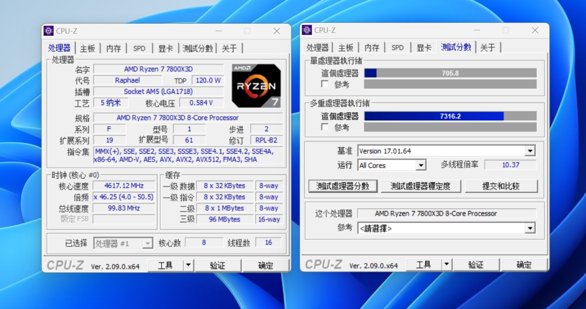
Task: Toggle multi-thread 參考 checkbox in right window
Action: click(x=325, y=127)
